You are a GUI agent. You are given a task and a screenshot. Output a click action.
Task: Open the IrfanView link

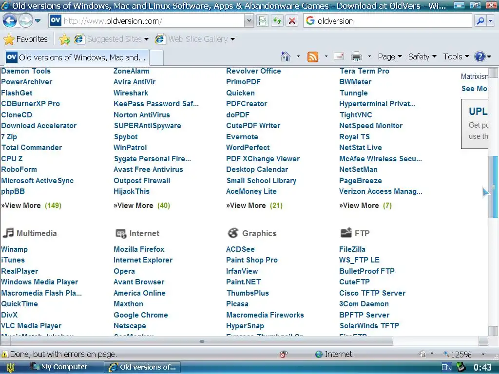(242, 271)
